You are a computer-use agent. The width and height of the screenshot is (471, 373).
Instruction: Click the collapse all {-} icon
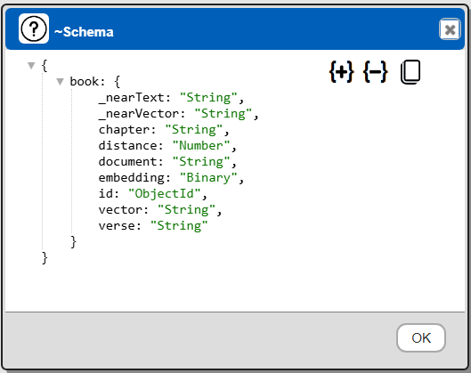[x=376, y=72]
